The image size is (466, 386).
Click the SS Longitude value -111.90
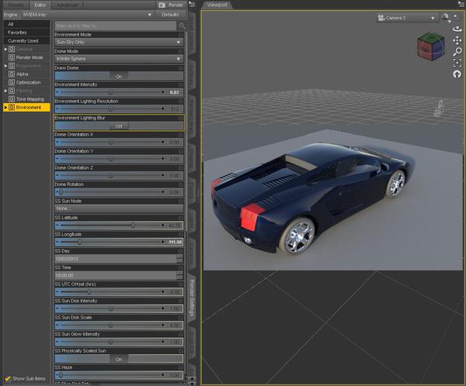point(175,242)
